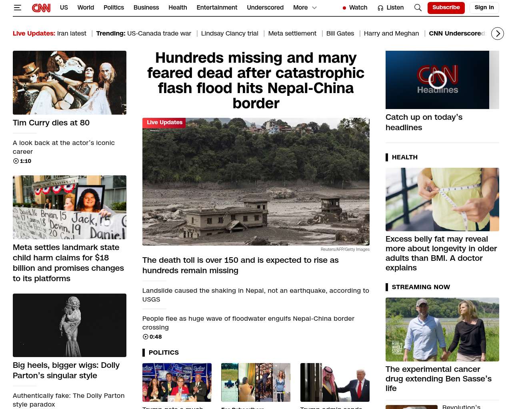Open the Trump handshake thumbnail
The image size is (512, 409).
[335, 382]
